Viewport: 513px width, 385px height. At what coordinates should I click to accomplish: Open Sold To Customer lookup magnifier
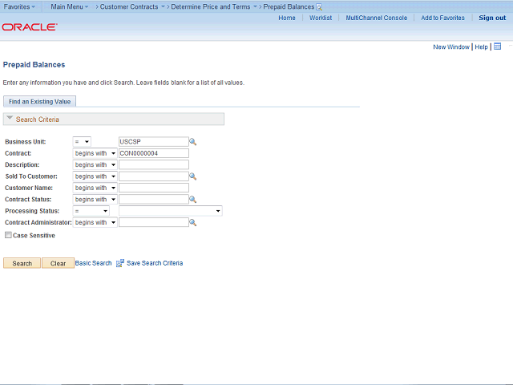tap(192, 176)
